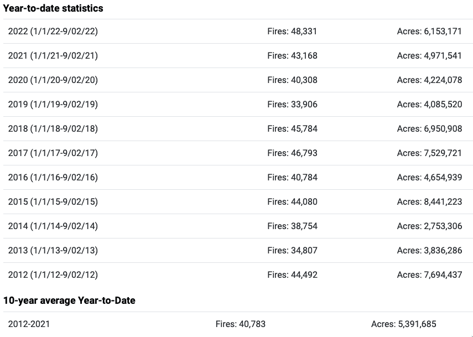The width and height of the screenshot is (473, 337).
Task: Select the 2016 date range row label
Action: (53, 178)
